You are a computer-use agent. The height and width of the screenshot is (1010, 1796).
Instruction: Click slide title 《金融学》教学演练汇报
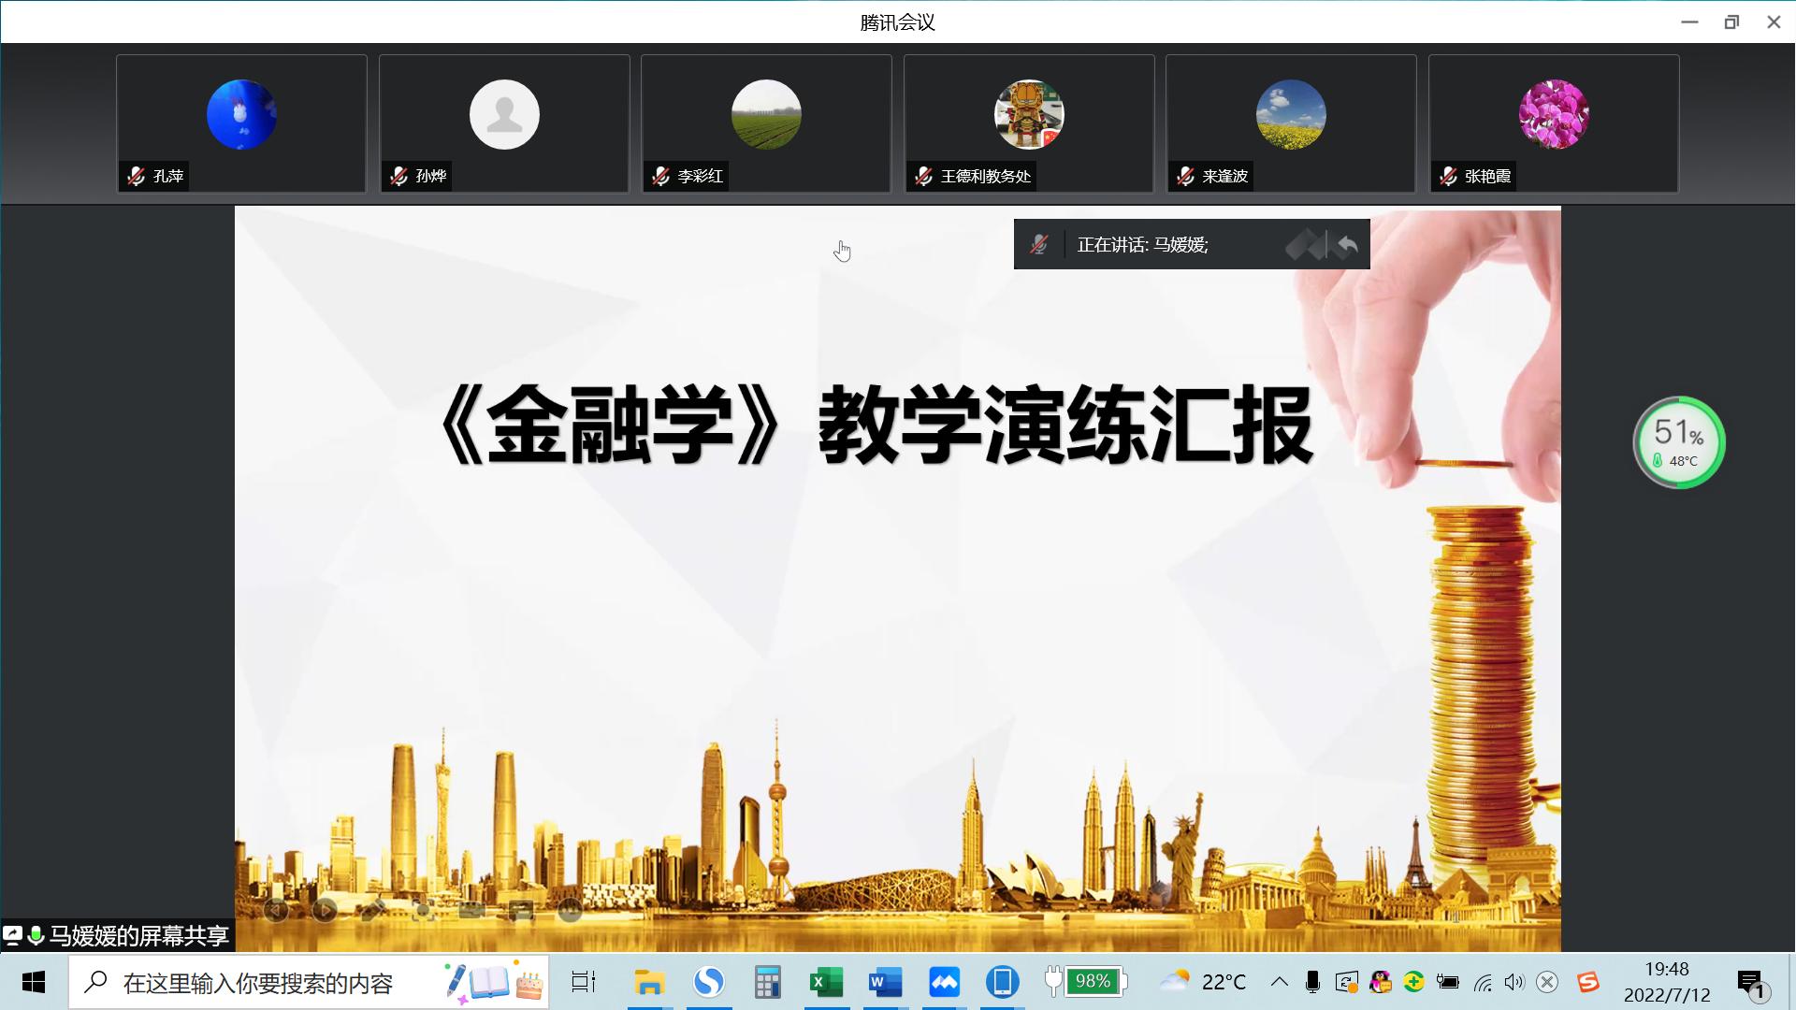[x=876, y=426]
